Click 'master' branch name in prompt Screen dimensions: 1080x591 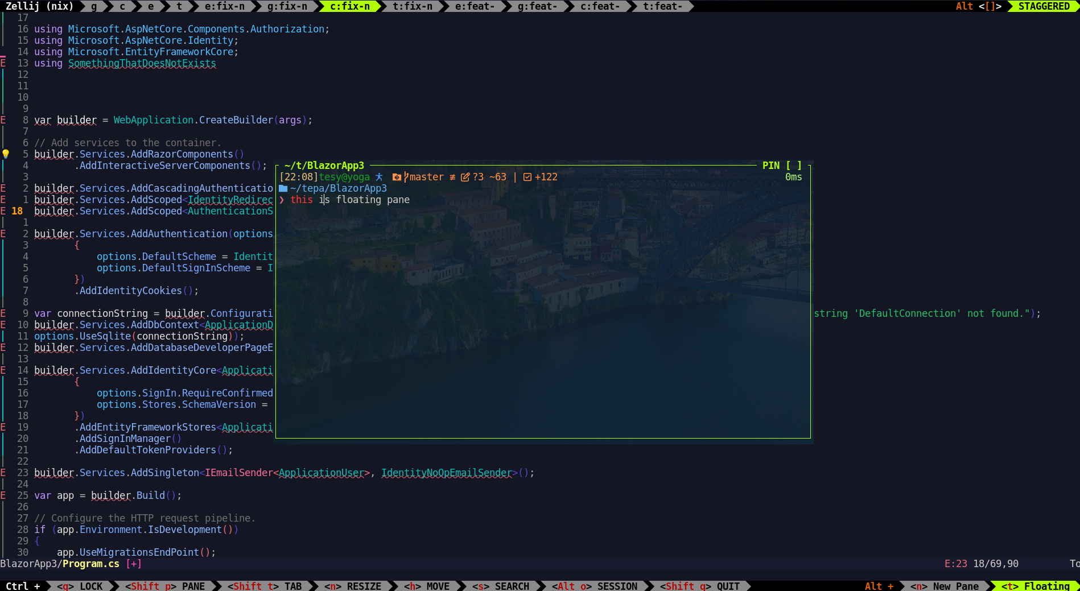pyautogui.click(x=427, y=177)
